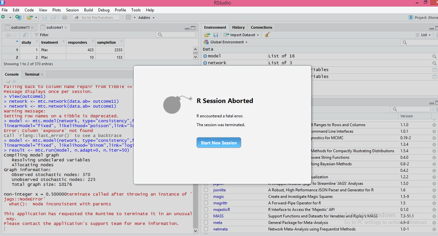This screenshot has height=236, width=438.
Task: Expand the network object in Environment
Action: click(205, 63)
